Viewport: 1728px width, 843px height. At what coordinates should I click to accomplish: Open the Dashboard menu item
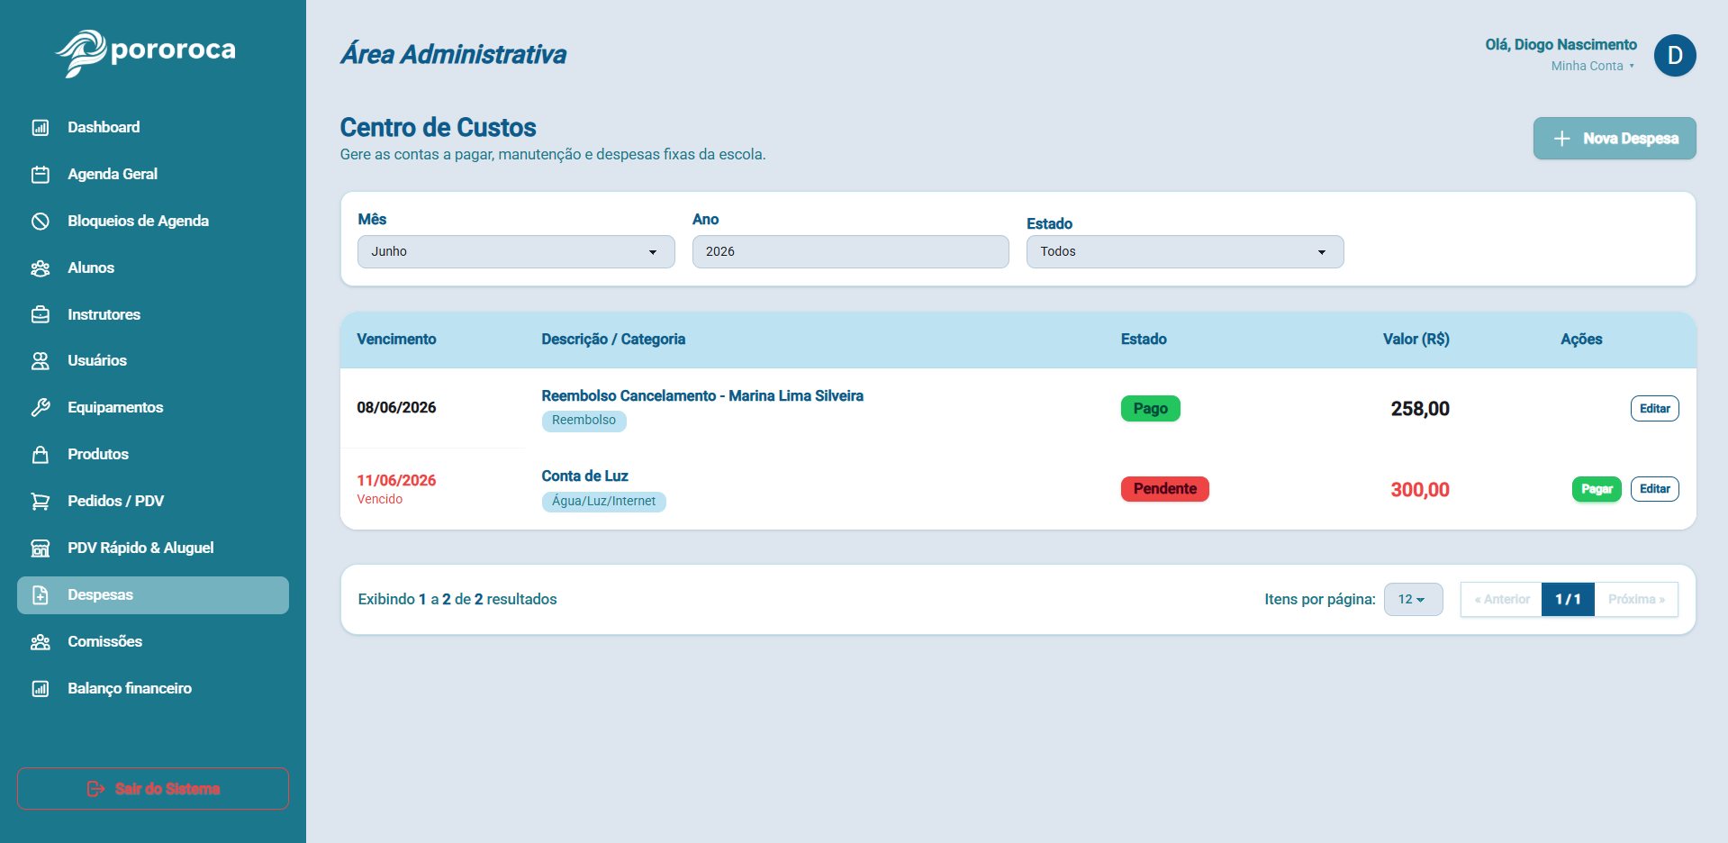[x=153, y=128]
